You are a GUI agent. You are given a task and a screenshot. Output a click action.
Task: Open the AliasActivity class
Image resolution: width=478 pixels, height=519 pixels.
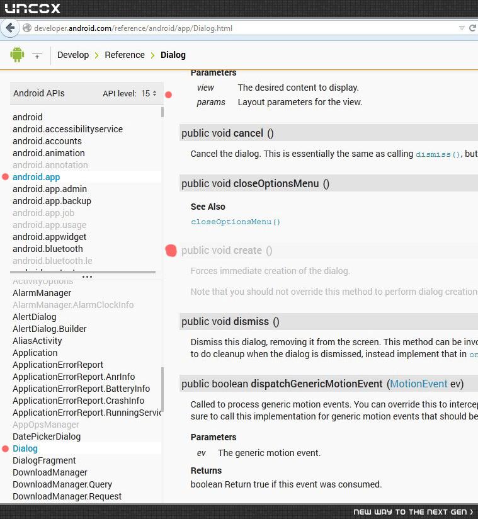[37, 341]
